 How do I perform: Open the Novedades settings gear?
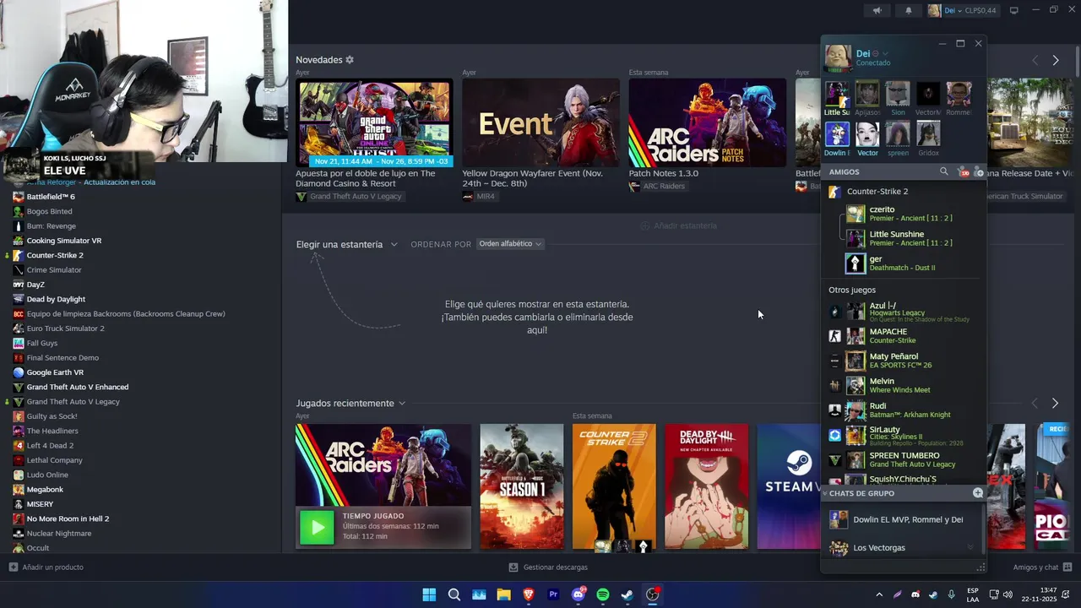coord(350,60)
